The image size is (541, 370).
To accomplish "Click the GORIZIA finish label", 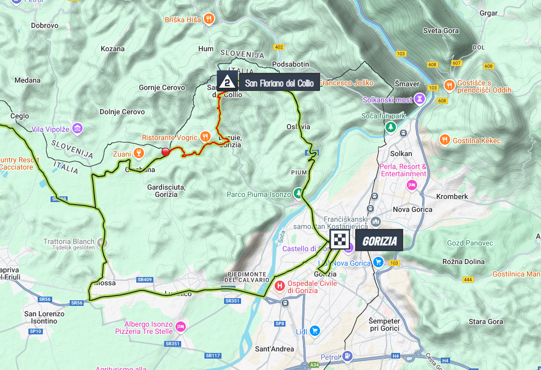I will point(379,240).
